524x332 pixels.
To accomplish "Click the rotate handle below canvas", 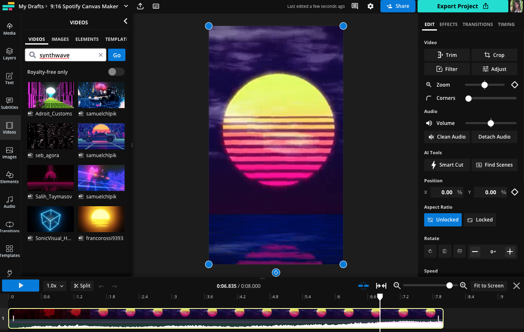I will pyautogui.click(x=276, y=273).
